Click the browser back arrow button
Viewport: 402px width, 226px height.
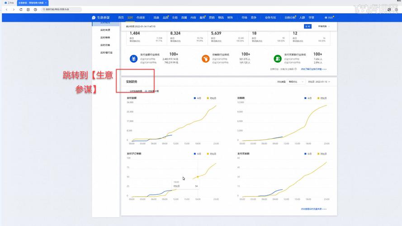pos(6,9)
